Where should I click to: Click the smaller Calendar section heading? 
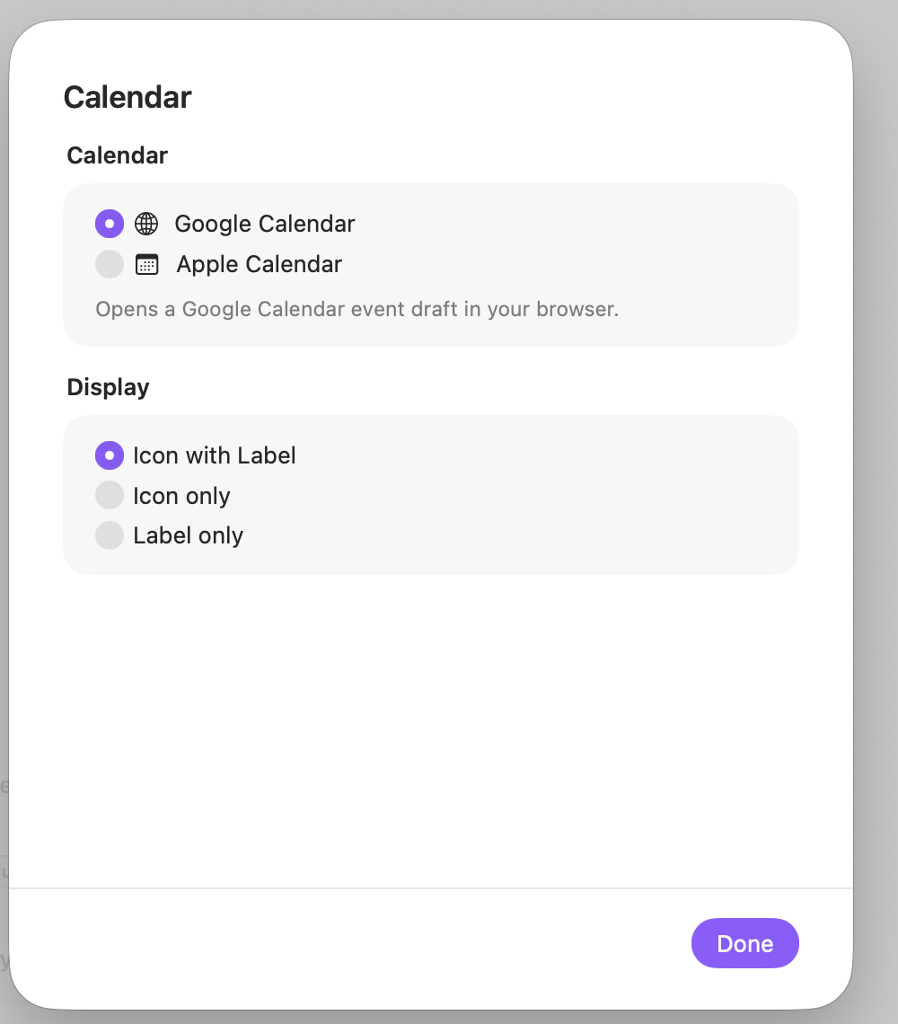tap(118, 155)
